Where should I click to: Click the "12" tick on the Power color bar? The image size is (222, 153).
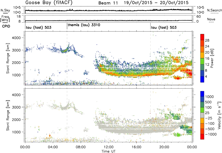(x=207, y=65)
